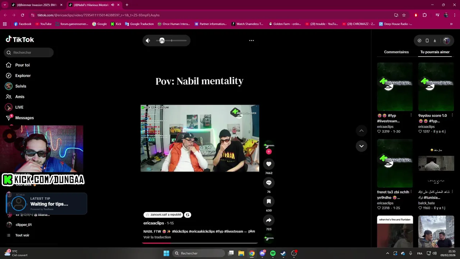This screenshot has width=460, height=259.
Task: Open options for #fyp #livestream recommended video
Action: (411, 115)
